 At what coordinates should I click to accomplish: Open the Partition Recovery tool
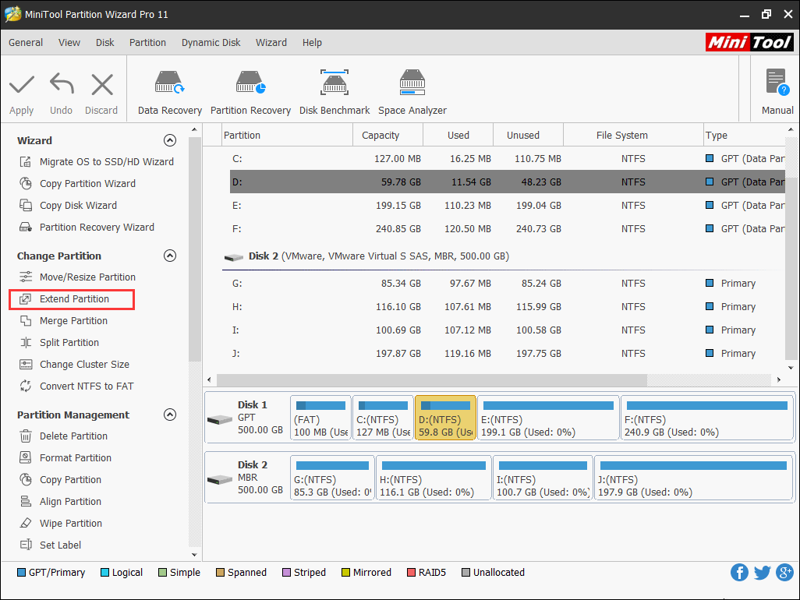pos(250,93)
